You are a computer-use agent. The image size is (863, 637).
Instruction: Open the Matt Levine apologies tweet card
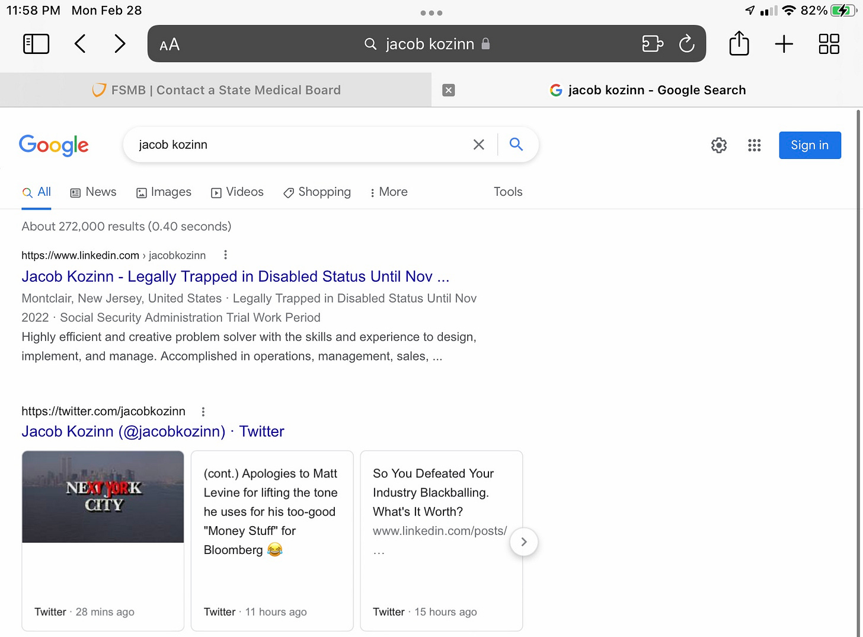click(x=272, y=541)
